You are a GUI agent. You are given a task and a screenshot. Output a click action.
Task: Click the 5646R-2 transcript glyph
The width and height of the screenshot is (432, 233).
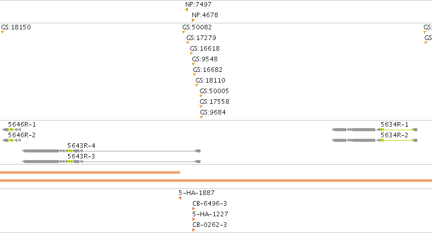coord(12,140)
